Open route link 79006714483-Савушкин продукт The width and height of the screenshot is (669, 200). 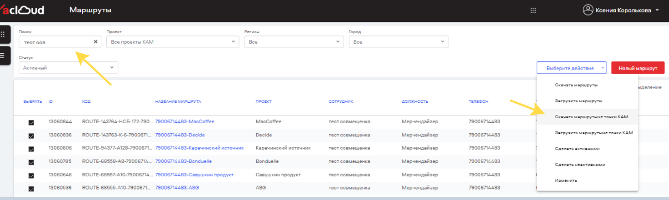pyautogui.click(x=194, y=174)
